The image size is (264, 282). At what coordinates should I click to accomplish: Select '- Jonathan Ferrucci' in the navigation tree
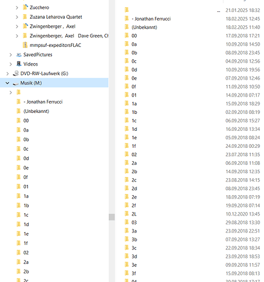pyautogui.click(x=43, y=102)
